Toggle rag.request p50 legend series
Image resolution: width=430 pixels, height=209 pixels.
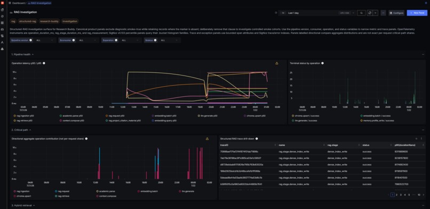tap(115, 115)
